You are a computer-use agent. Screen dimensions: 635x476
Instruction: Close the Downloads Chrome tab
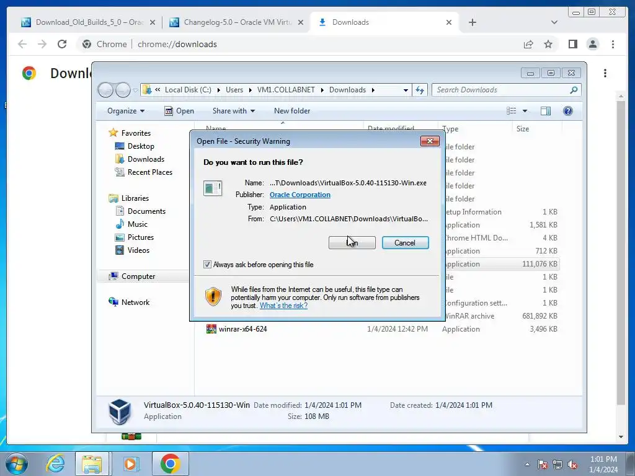point(449,22)
